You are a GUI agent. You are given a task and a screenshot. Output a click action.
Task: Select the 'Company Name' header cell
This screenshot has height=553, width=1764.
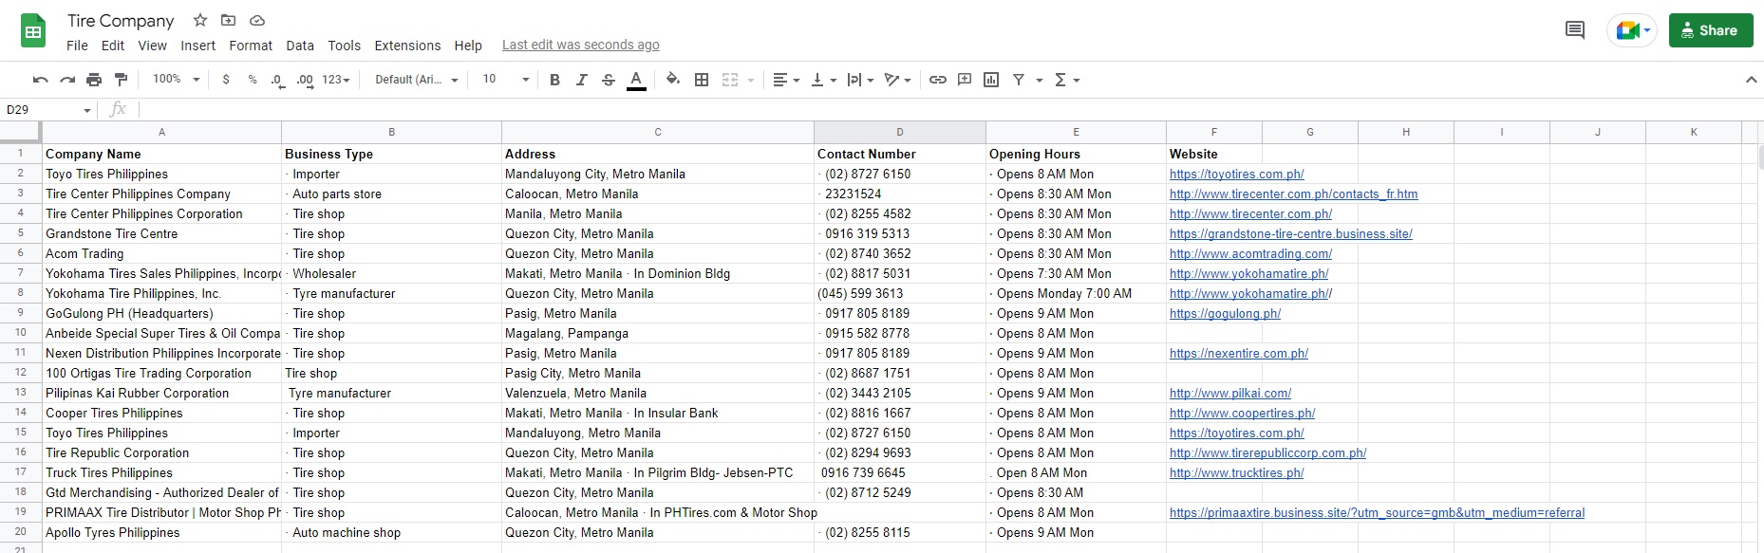click(161, 154)
